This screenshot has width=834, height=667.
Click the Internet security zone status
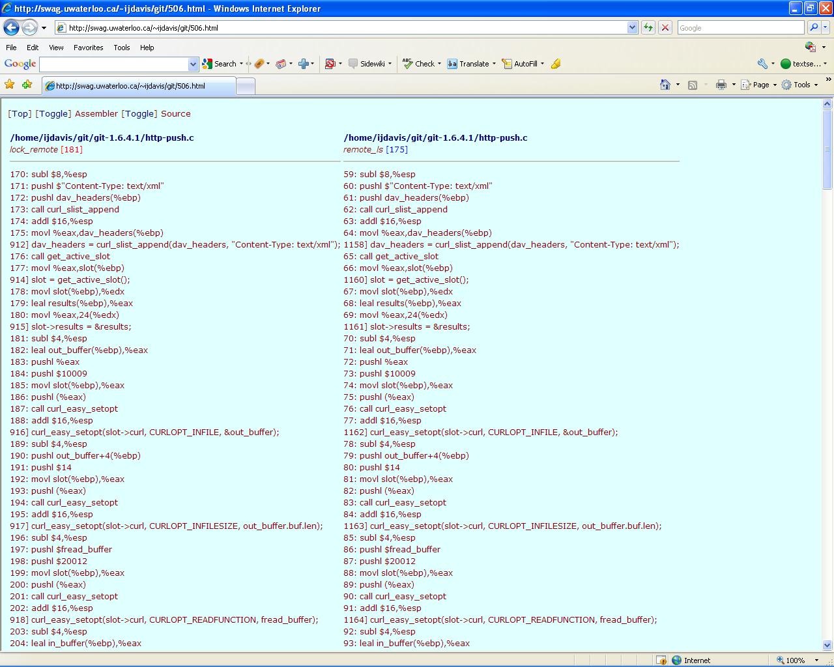[691, 660]
